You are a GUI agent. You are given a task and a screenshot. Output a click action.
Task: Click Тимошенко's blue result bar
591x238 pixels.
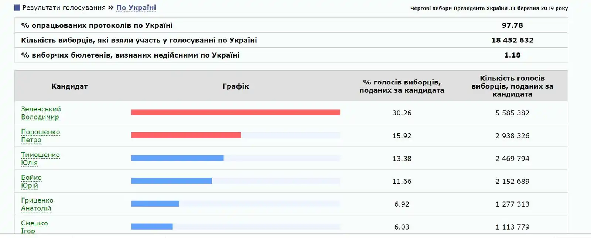177,158
